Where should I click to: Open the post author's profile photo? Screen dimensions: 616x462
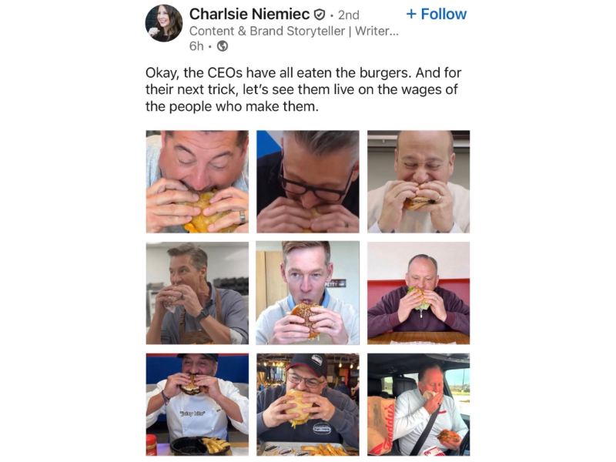pyautogui.click(x=164, y=23)
